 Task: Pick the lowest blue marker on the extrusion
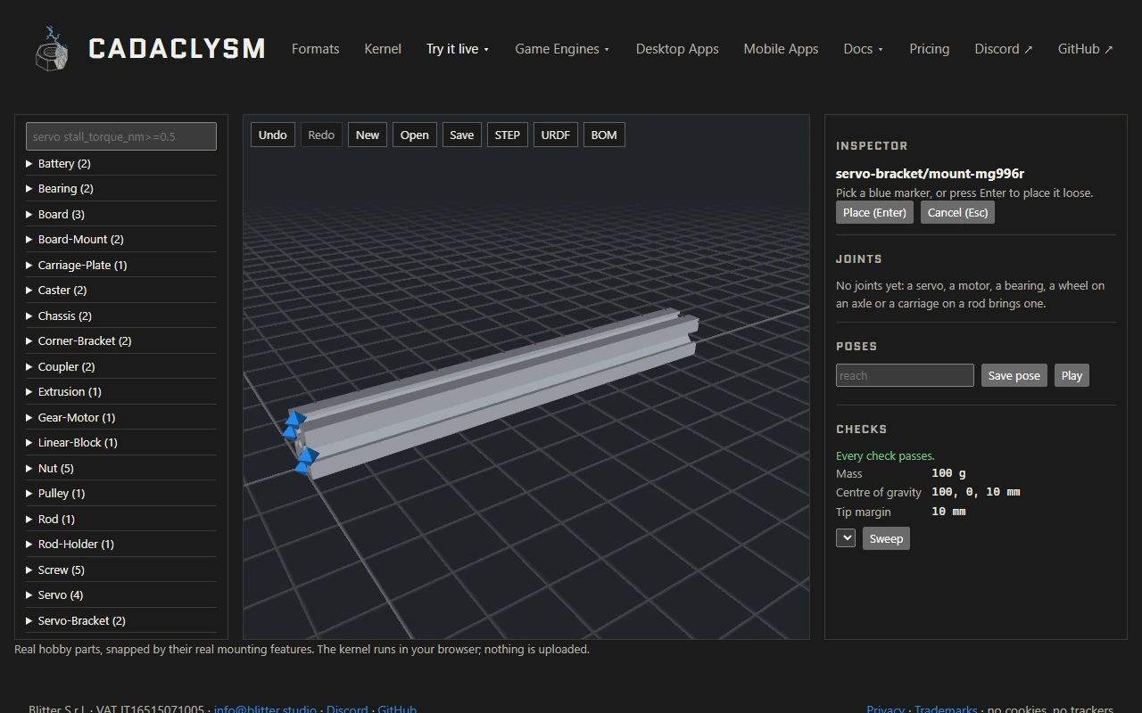[302, 467]
